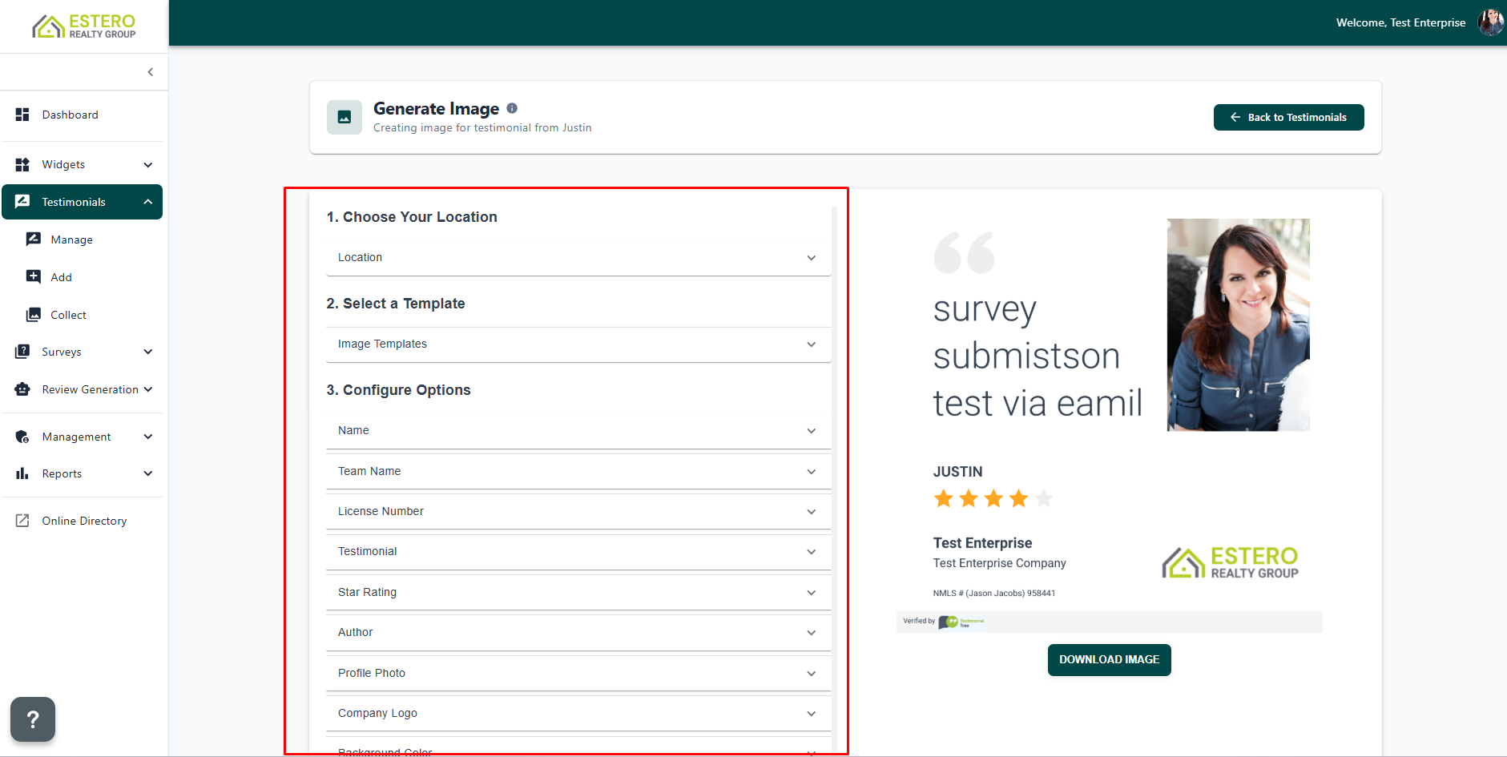Click 'Test Enterprise Company' text in preview

(x=999, y=563)
